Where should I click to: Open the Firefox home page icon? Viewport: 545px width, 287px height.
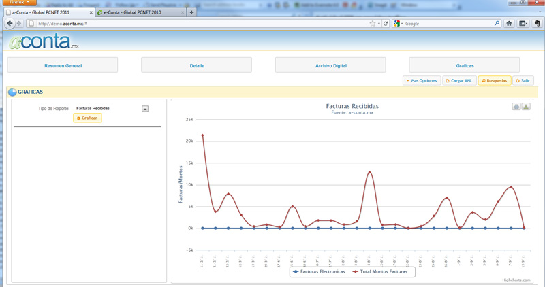coord(509,24)
